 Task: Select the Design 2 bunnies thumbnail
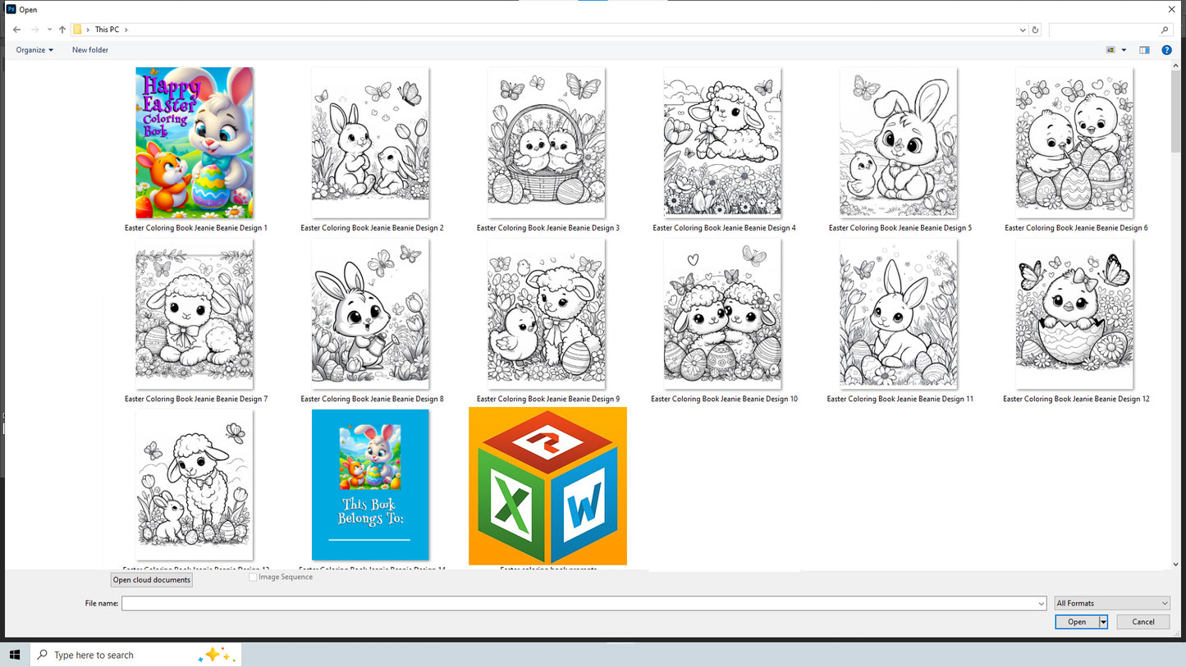[x=370, y=143]
